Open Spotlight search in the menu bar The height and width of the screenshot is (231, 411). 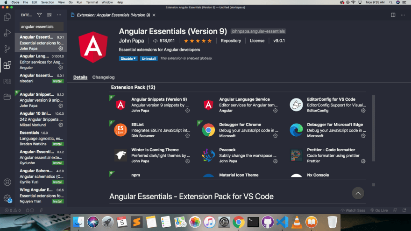coord(390,2)
